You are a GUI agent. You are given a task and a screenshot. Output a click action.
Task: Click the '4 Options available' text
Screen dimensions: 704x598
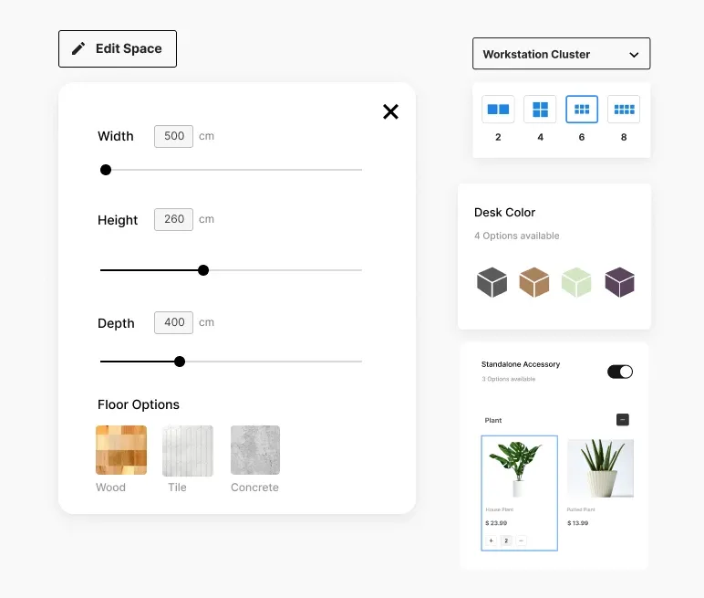coord(517,236)
